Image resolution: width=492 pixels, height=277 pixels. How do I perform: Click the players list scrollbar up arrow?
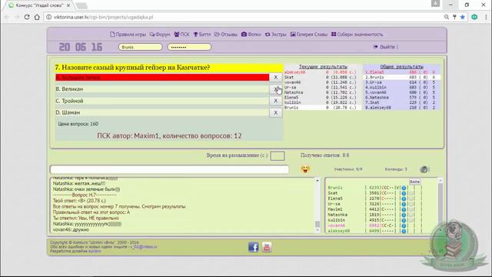[440, 181]
